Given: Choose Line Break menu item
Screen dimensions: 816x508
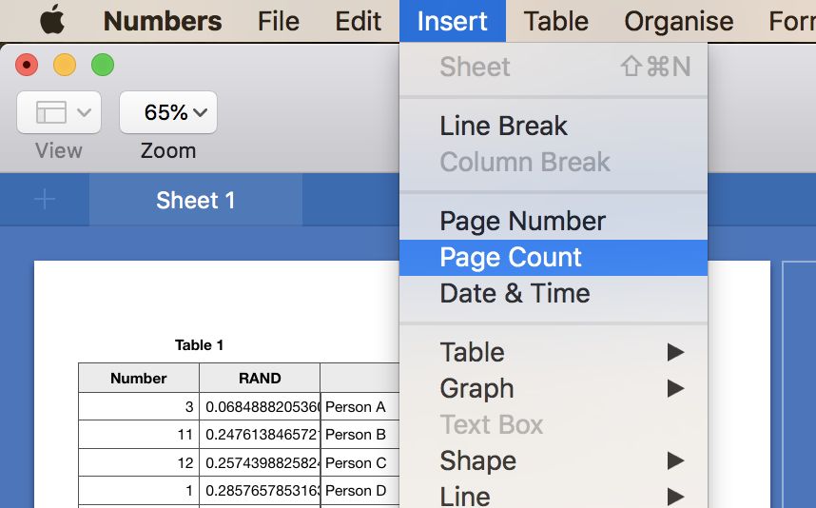Looking at the screenshot, I should pos(503,126).
